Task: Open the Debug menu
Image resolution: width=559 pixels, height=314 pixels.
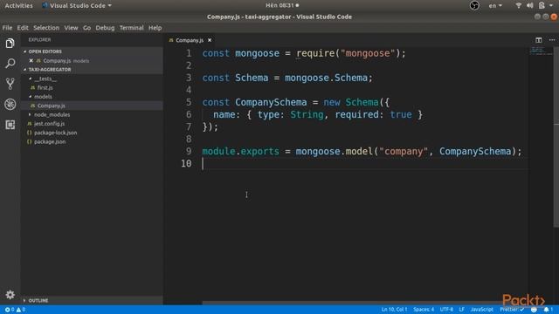Action: click(105, 28)
